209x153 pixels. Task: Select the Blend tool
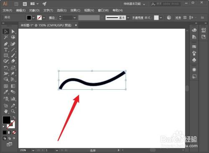point(13,92)
